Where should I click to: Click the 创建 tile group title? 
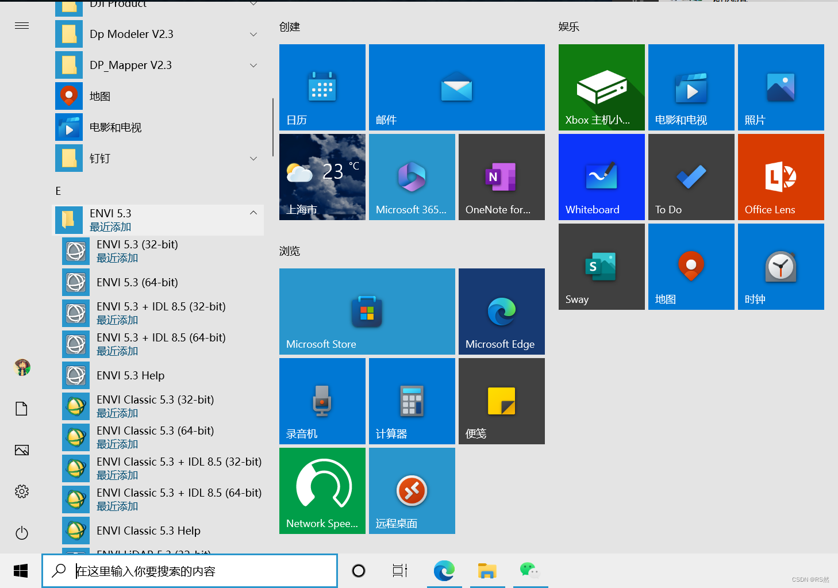pos(290,27)
